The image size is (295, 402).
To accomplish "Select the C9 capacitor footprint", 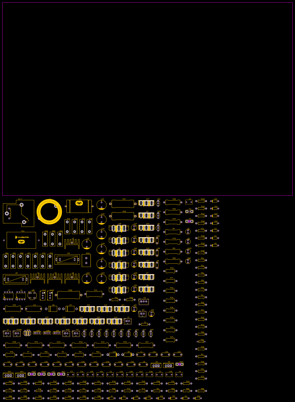I will click(x=189, y=202).
